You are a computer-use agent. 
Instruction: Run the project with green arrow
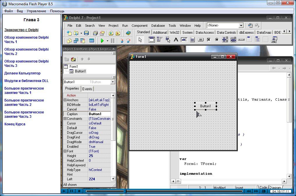[x=102, y=40]
